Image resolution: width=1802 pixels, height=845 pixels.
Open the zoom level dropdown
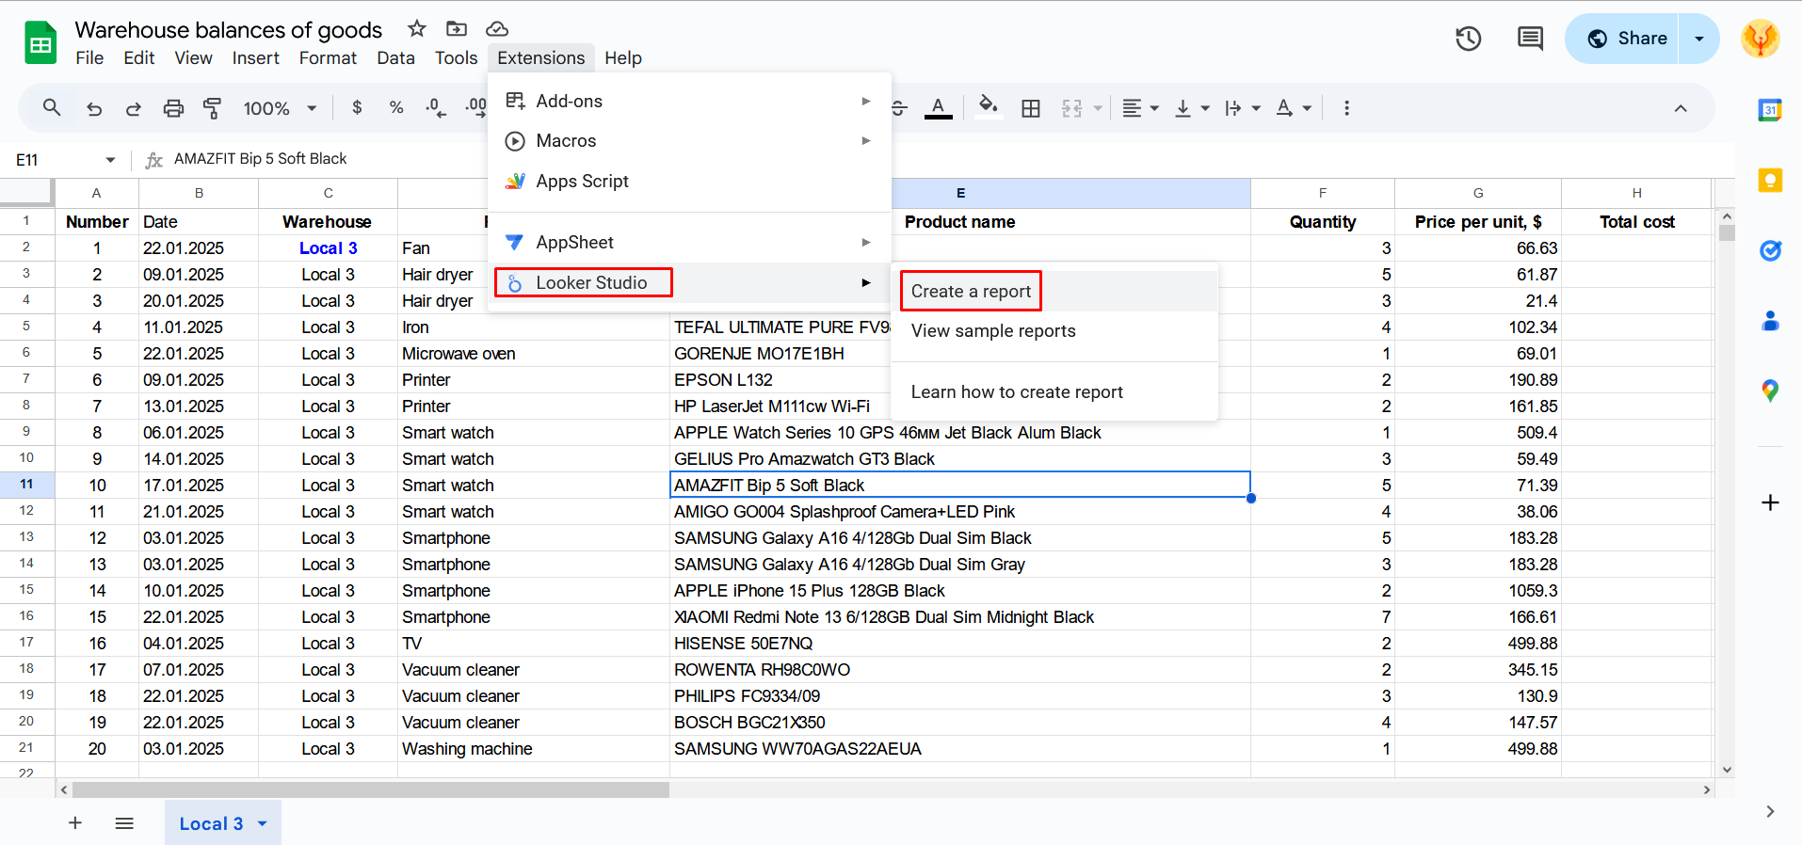coord(281,108)
